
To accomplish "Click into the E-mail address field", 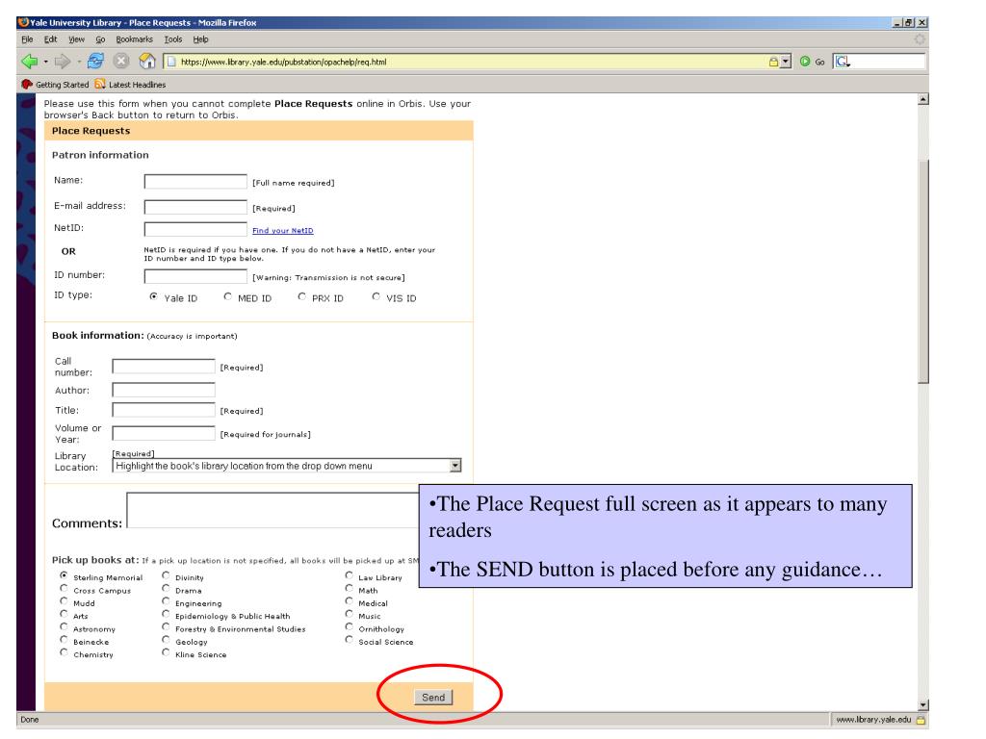I will pyautogui.click(x=195, y=206).
